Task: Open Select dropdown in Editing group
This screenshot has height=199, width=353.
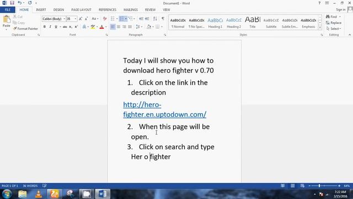Action: (334, 29)
